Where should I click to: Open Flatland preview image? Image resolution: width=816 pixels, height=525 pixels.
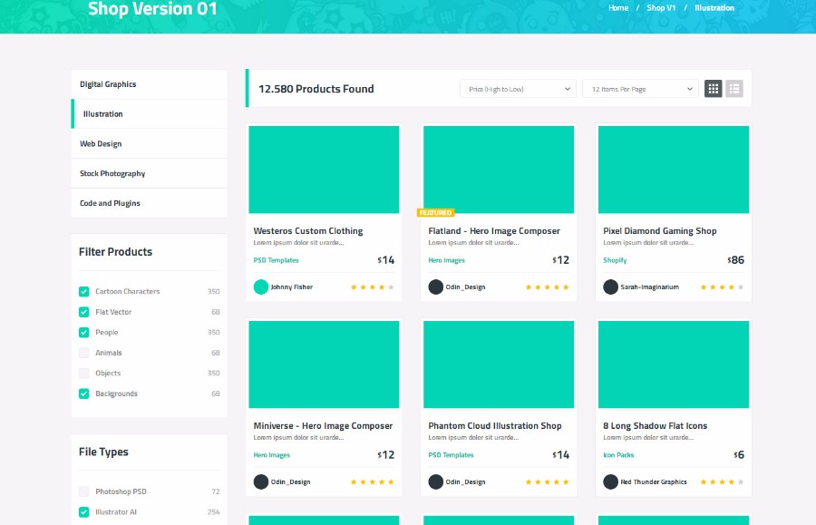point(499,170)
